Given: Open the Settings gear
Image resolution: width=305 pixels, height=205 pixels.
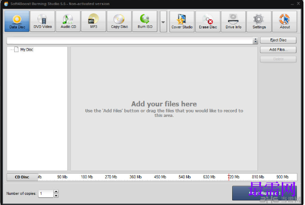Looking at the screenshot, I should 259,21.
